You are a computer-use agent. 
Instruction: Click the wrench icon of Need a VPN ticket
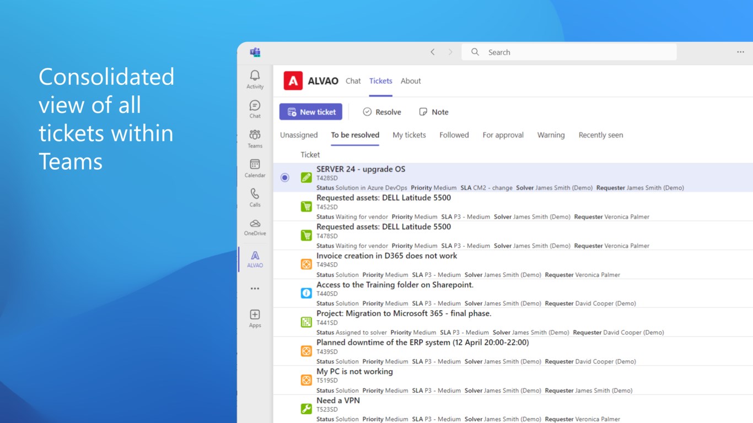tap(306, 409)
